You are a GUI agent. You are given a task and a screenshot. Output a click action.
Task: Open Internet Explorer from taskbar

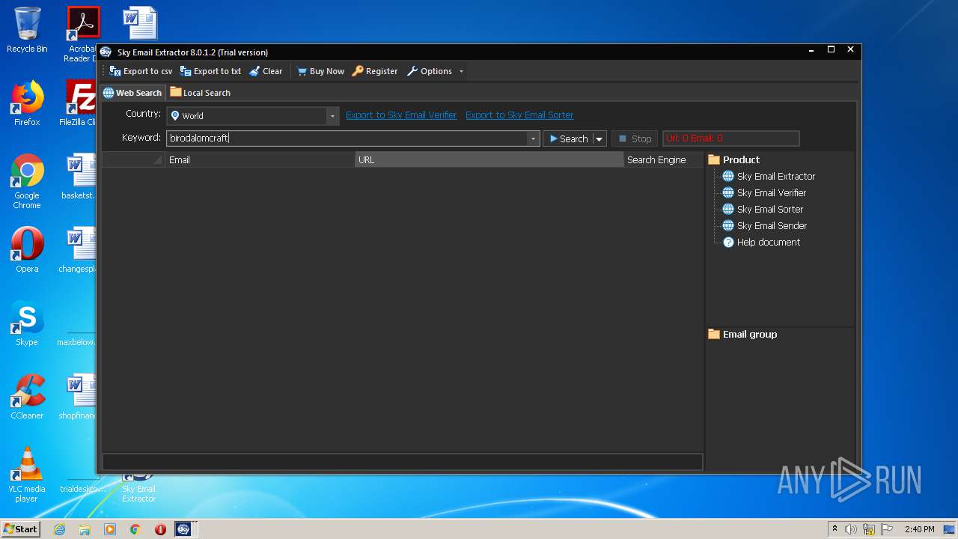coord(59,529)
